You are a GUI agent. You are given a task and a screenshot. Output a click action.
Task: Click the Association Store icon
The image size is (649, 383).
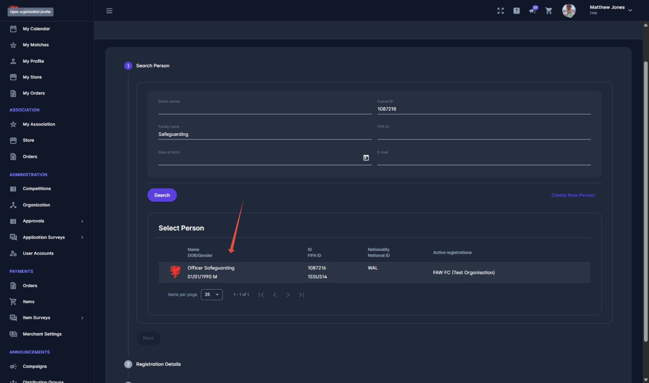coord(13,140)
